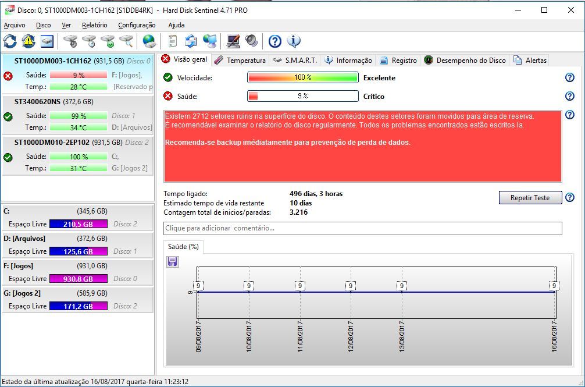Viewport: 585px width, 387px height.
Task: Click the speaker sound toolbar icon
Action: (252, 41)
